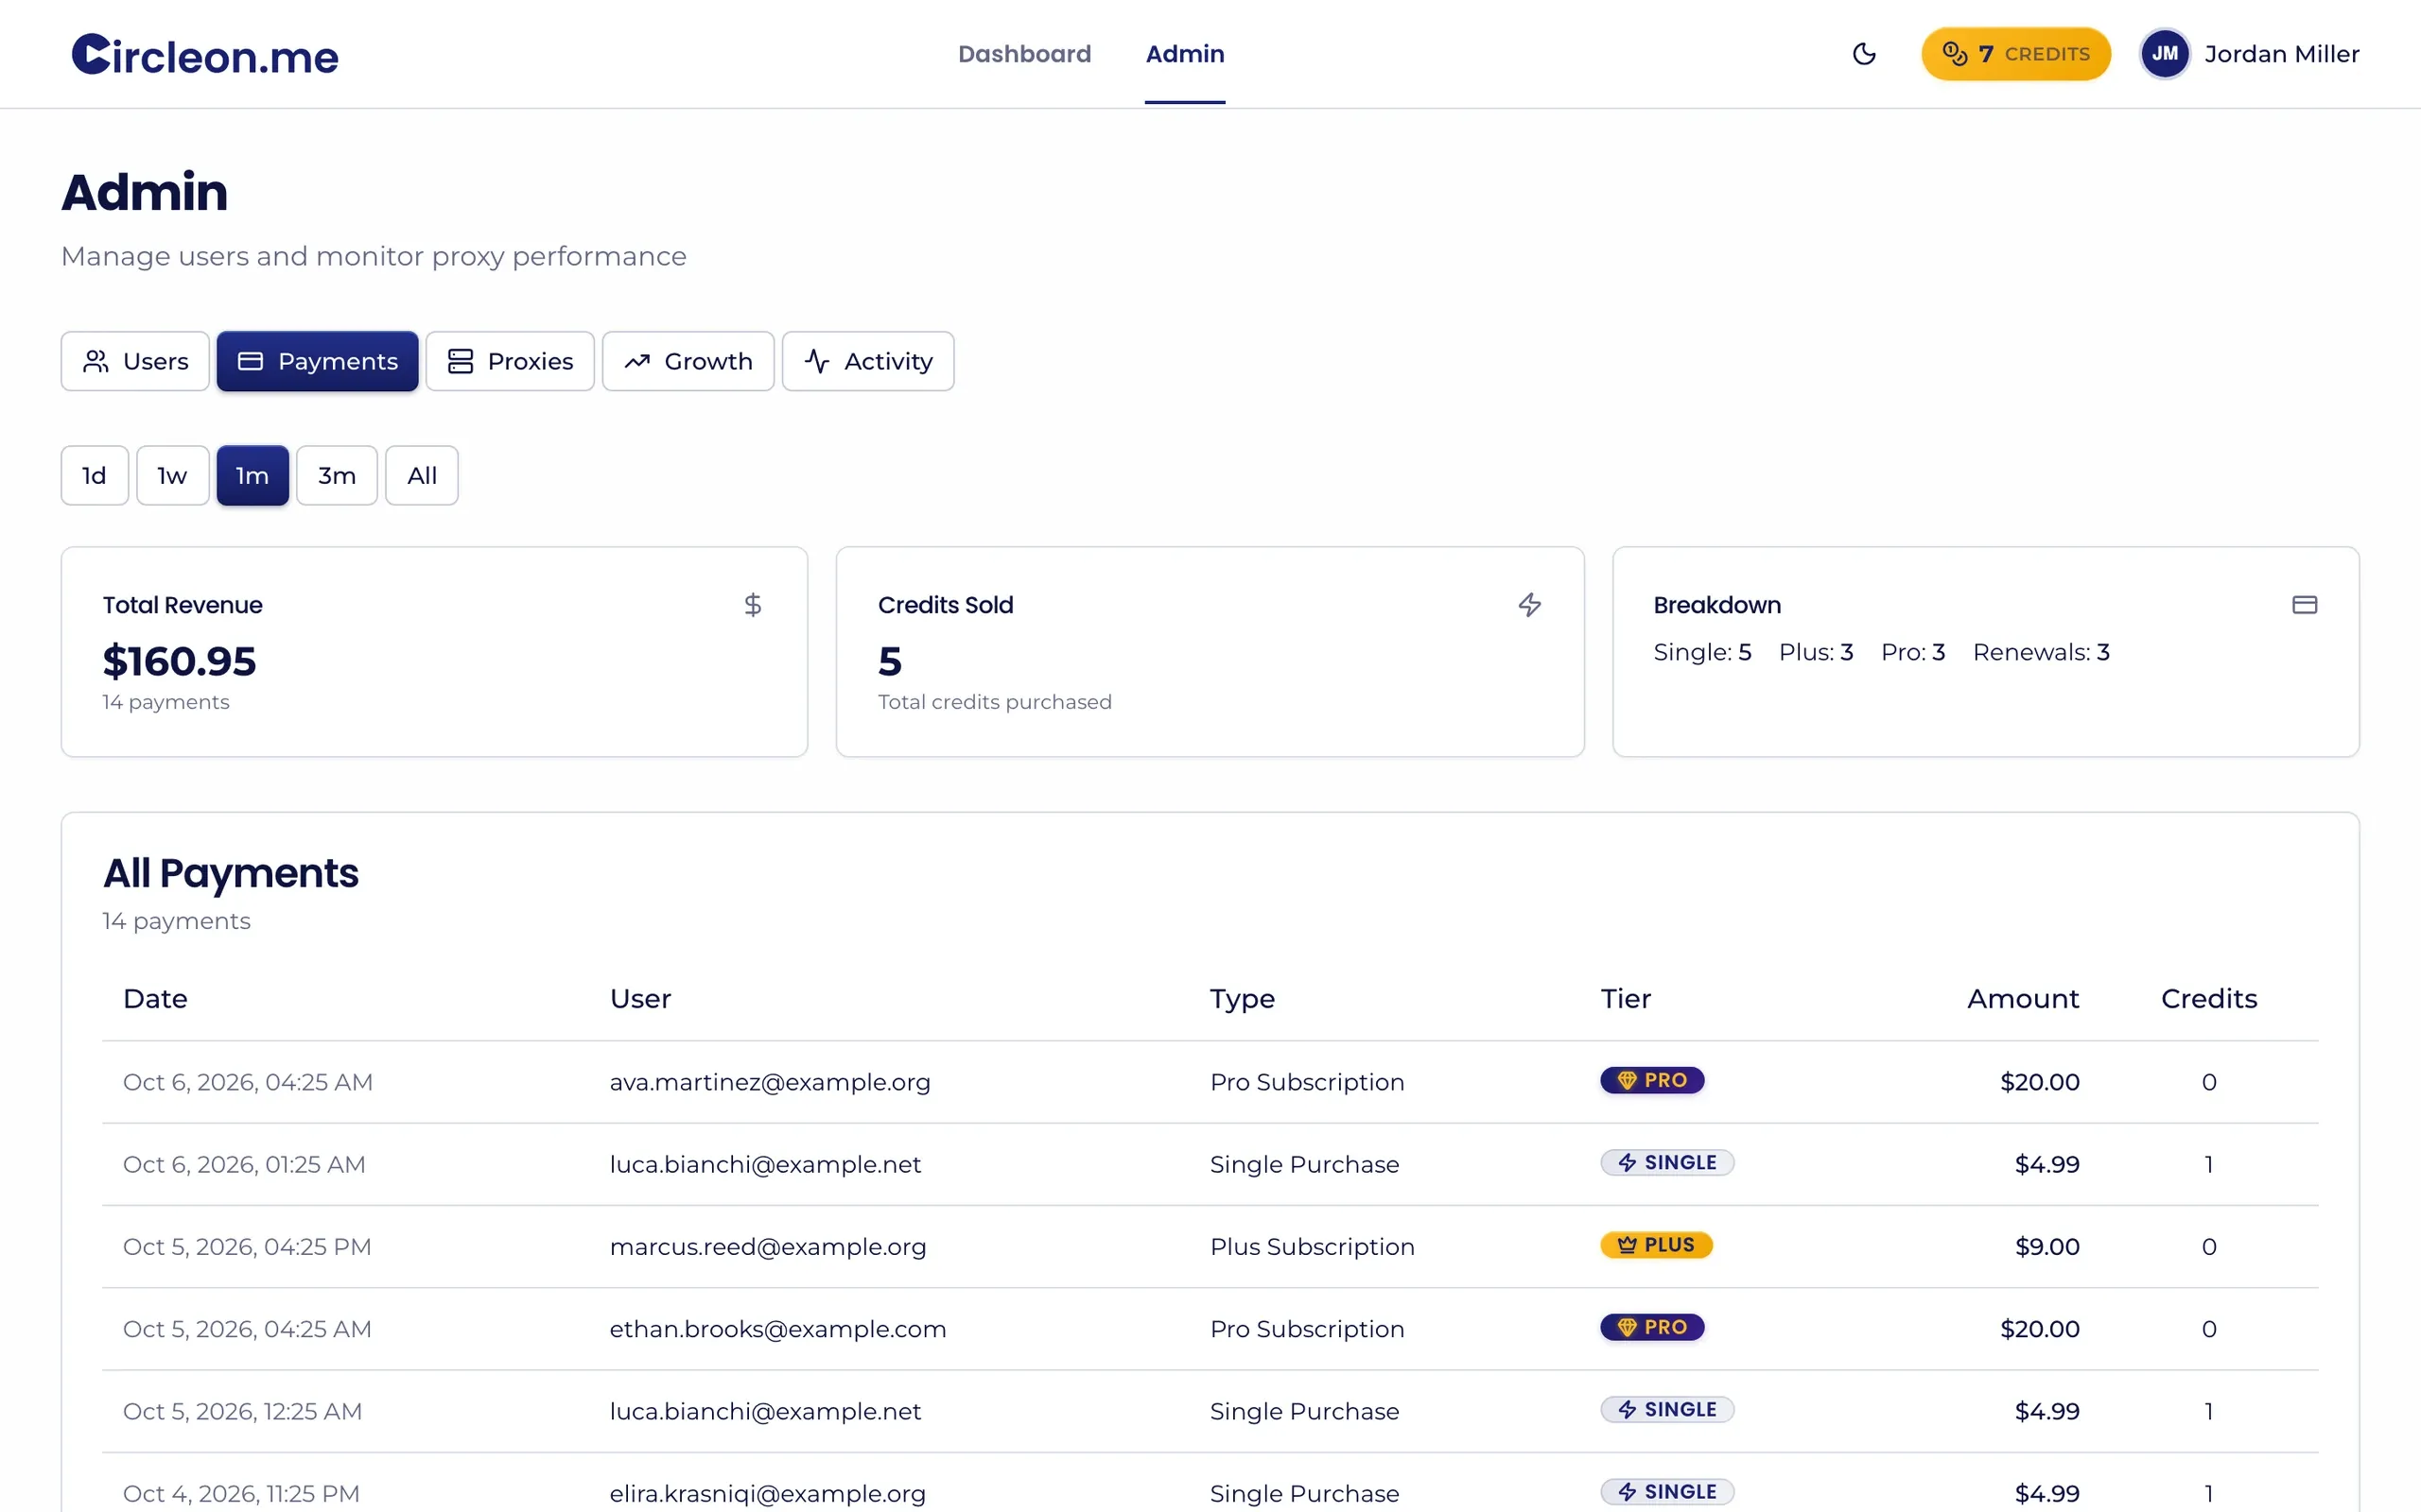The height and width of the screenshot is (1512, 2421).
Task: Filter payments to 1d range
Action: point(95,475)
